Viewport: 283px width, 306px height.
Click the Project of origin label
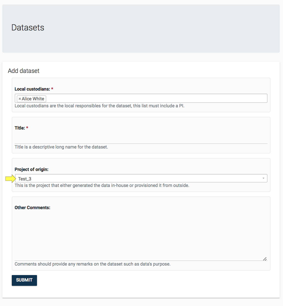tap(31, 169)
